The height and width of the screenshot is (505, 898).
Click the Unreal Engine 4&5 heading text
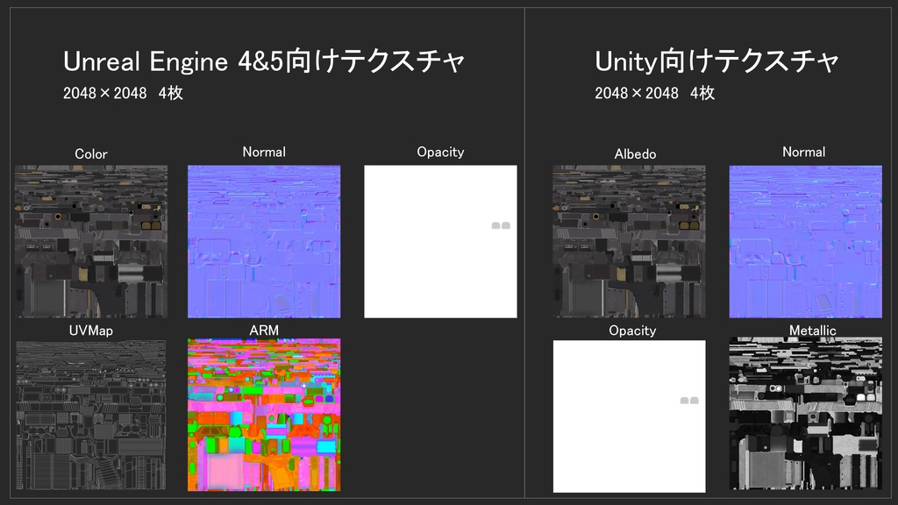pyautogui.click(x=263, y=61)
